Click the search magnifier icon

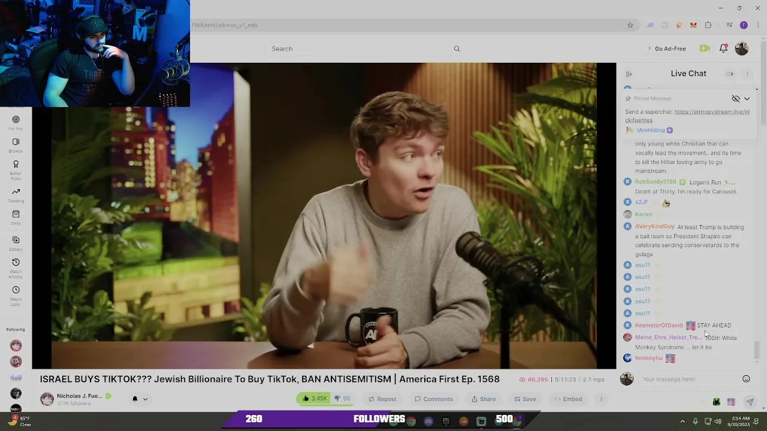click(x=457, y=48)
